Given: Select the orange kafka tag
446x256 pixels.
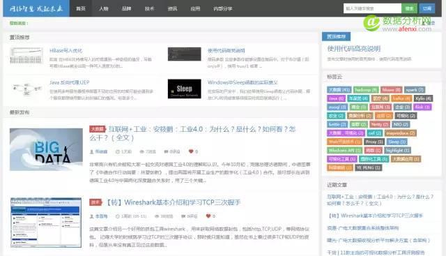Looking at the screenshot, I should tap(401, 98).
